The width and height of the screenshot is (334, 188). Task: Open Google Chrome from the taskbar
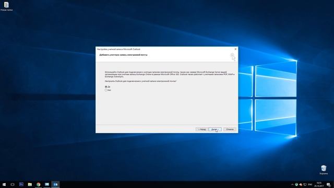(x=38, y=184)
